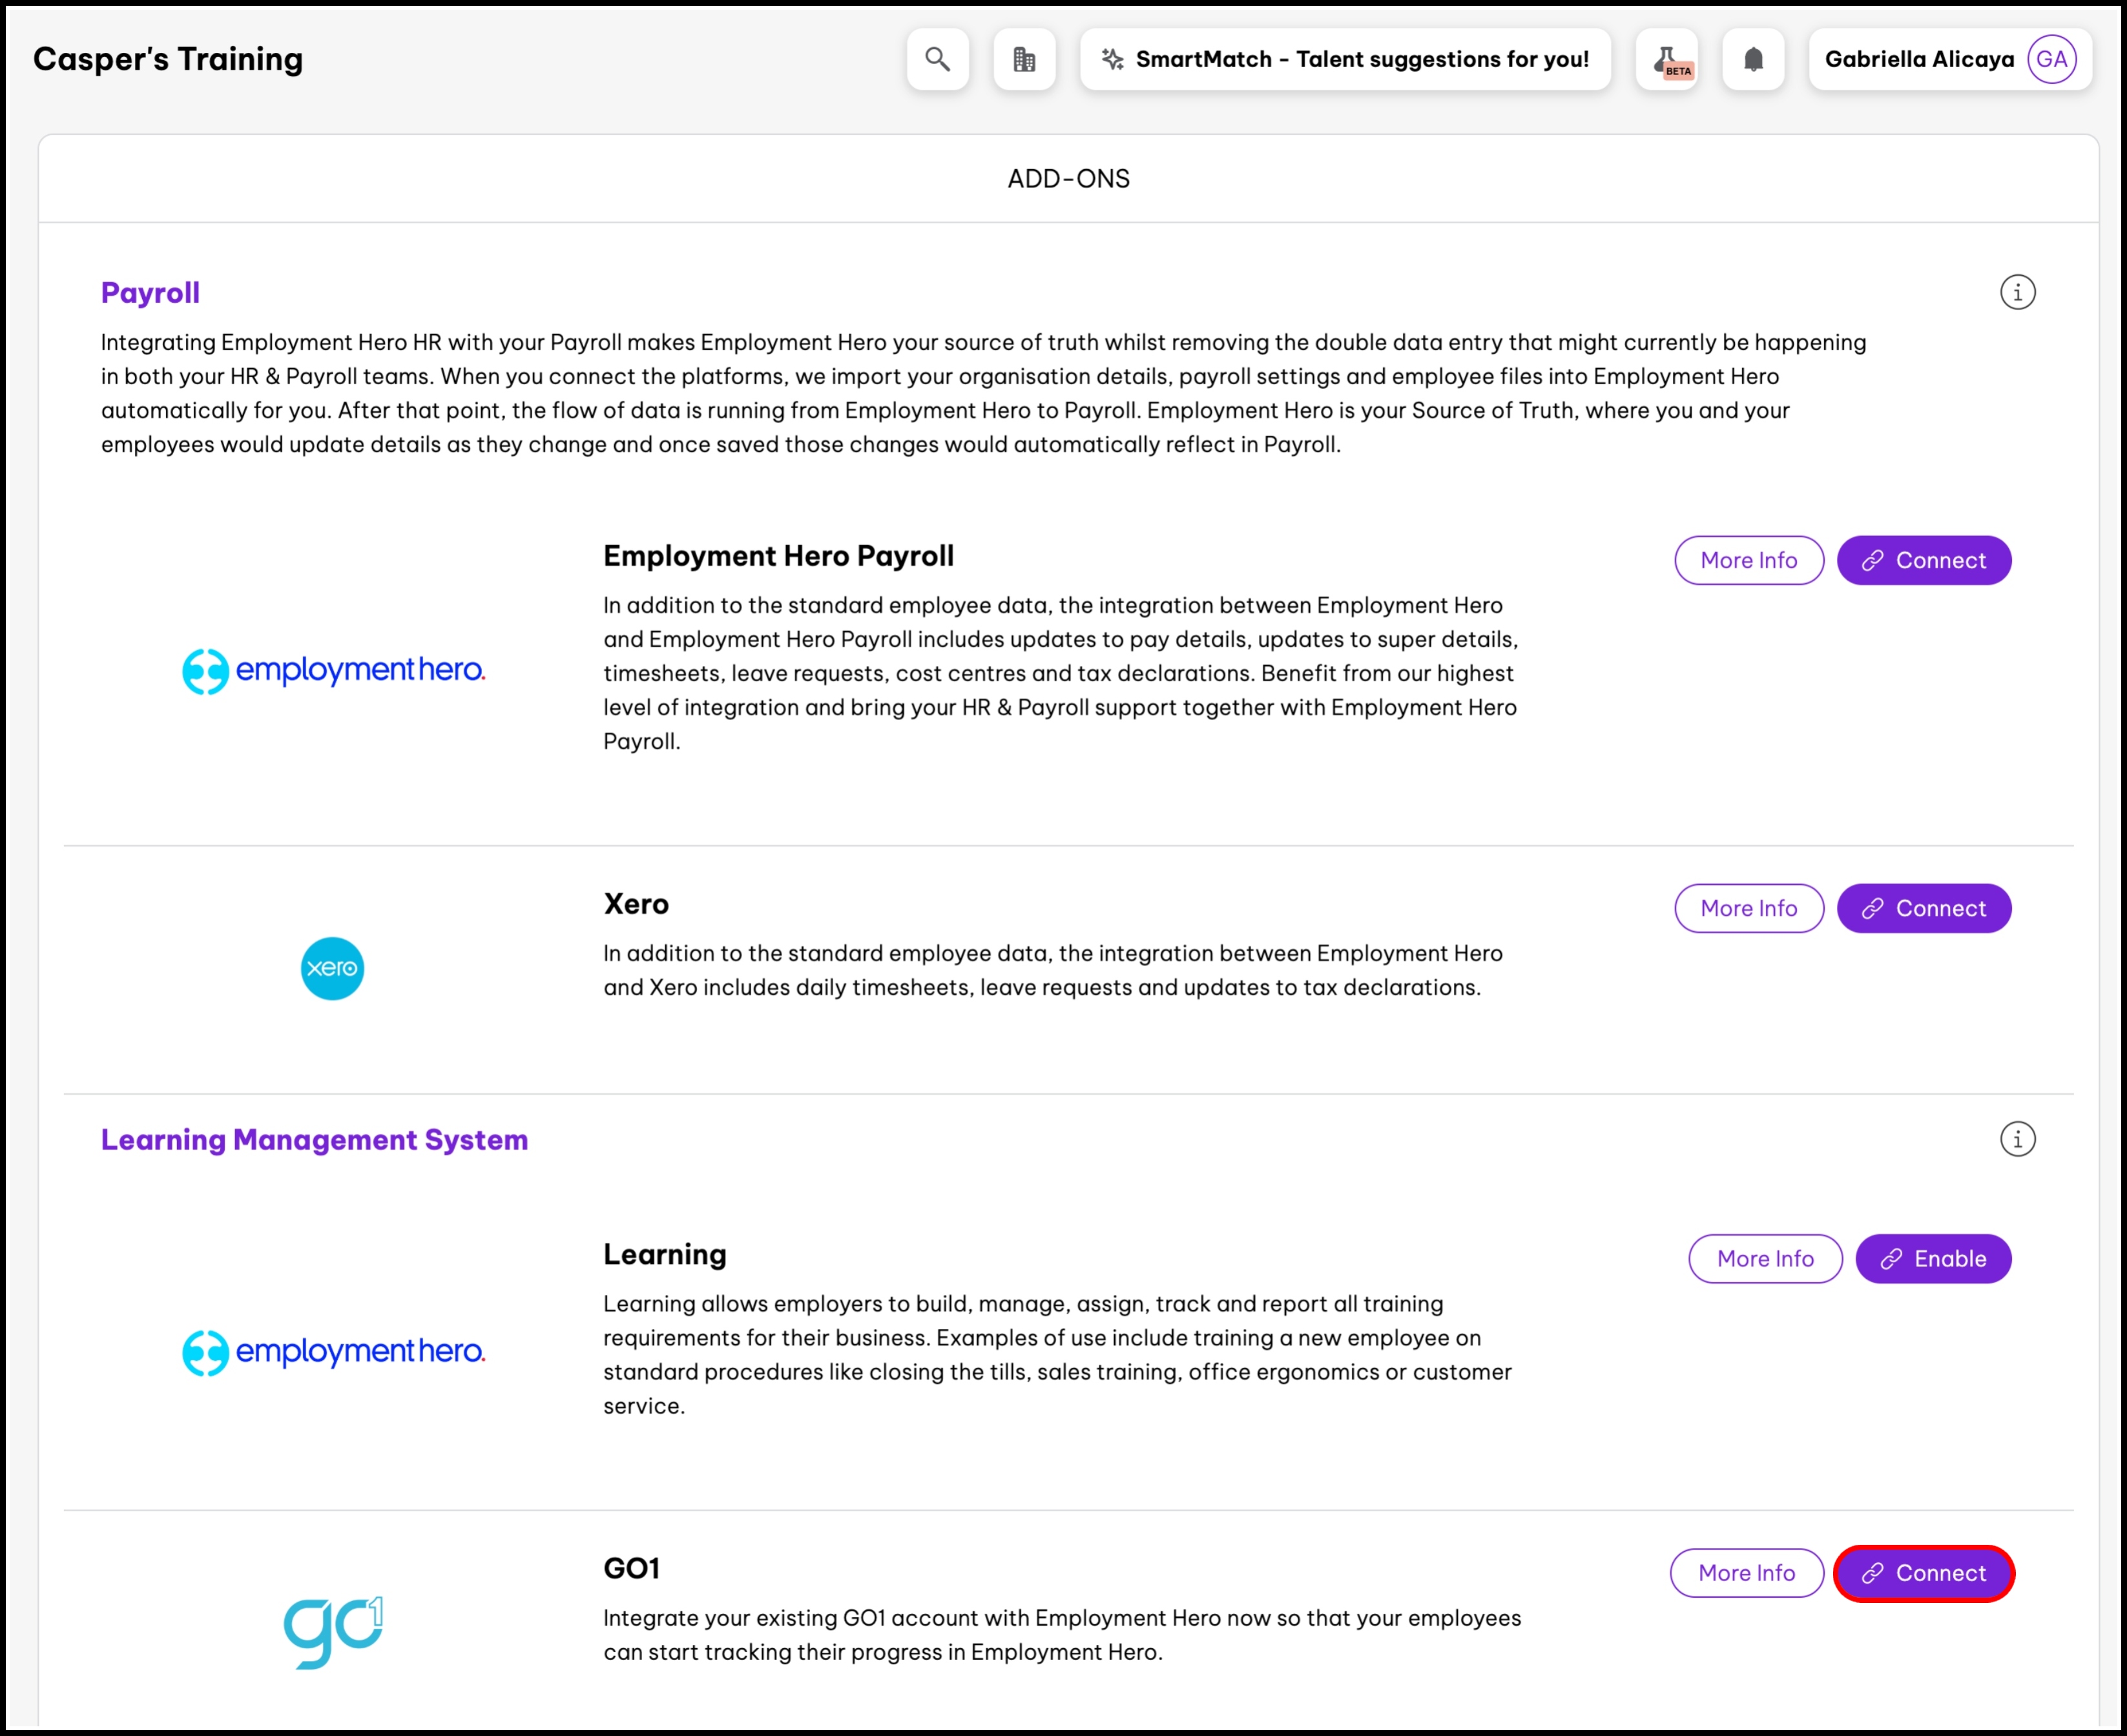Click the Employment Hero Payroll logo
The height and width of the screenshot is (1736, 2127).
coord(333,670)
